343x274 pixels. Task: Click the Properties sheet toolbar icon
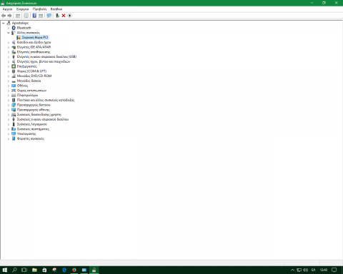click(26, 16)
